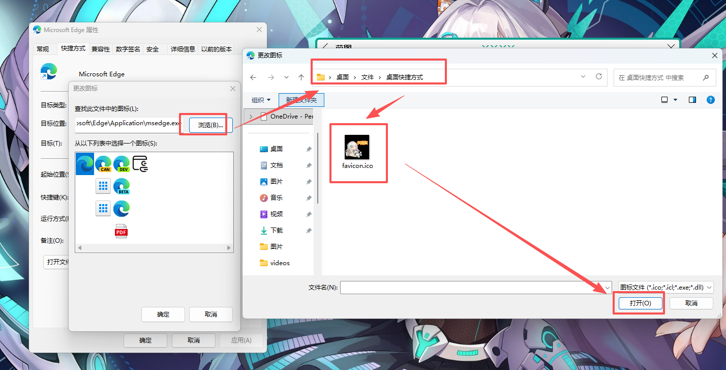726x370 pixels.
Task: Click 桌面 in the address breadcrumb
Action: [x=343, y=77]
